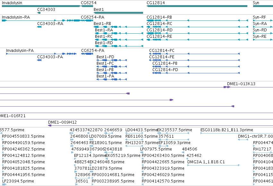Select EST RP004490159.5prime

coord(3,146)
